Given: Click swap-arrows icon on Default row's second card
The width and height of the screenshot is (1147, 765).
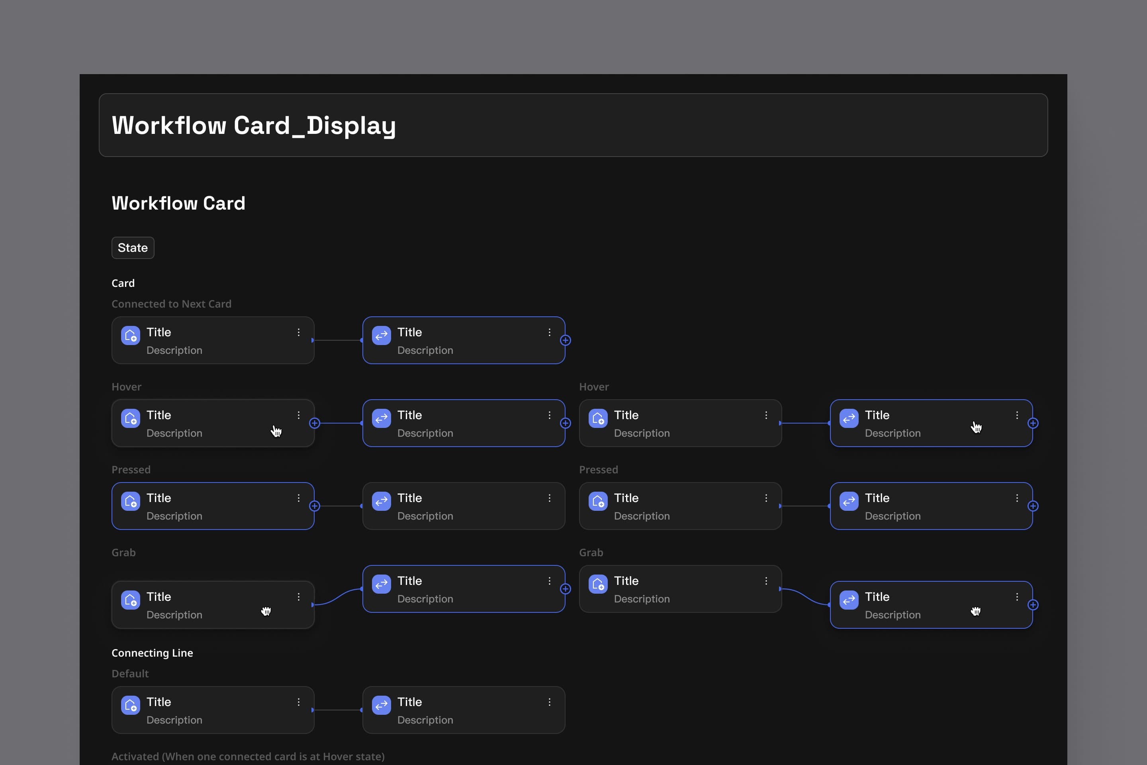Looking at the screenshot, I should click(382, 705).
